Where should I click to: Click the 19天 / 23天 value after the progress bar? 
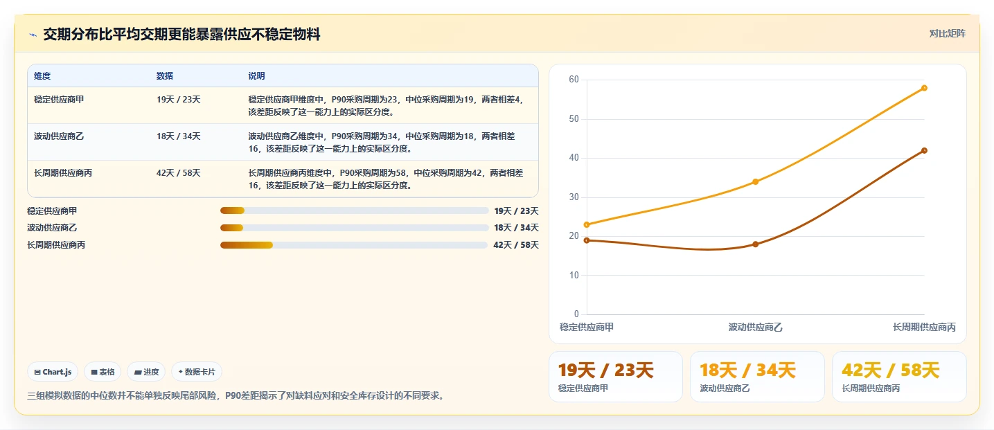click(516, 210)
